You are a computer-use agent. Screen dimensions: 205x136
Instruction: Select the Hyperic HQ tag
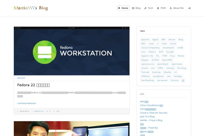tap(147, 56)
